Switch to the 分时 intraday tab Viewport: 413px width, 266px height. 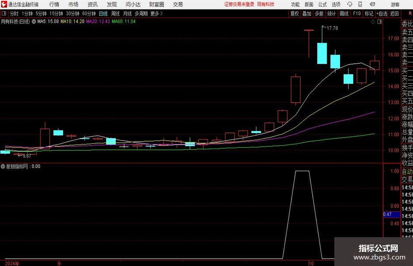pyautogui.click(x=14, y=14)
